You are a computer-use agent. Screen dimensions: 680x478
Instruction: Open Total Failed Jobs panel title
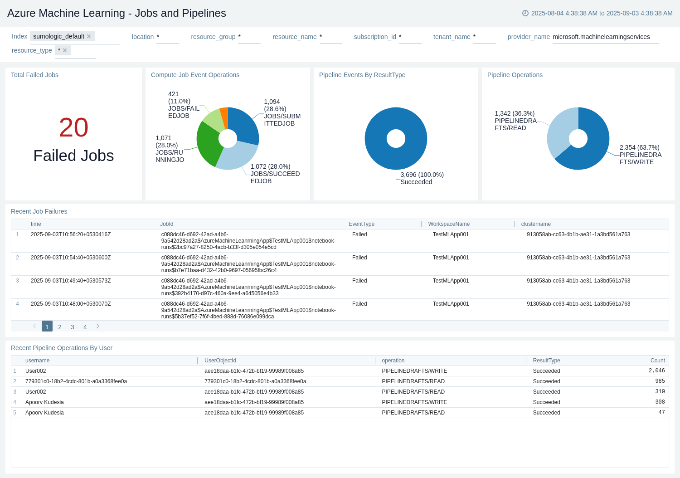[34, 75]
